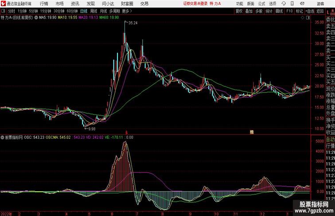Select the 多周期 multi-period tab
The height and width of the screenshot is (216, 335).
pyautogui.click(x=114, y=11)
